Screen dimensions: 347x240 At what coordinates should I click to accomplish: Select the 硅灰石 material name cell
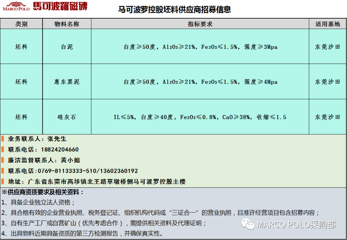click(67, 117)
